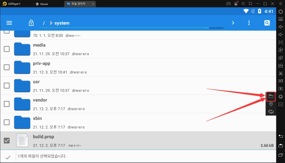Open the user account icon
Screen dimensions: 285x163
pos(236,4)
